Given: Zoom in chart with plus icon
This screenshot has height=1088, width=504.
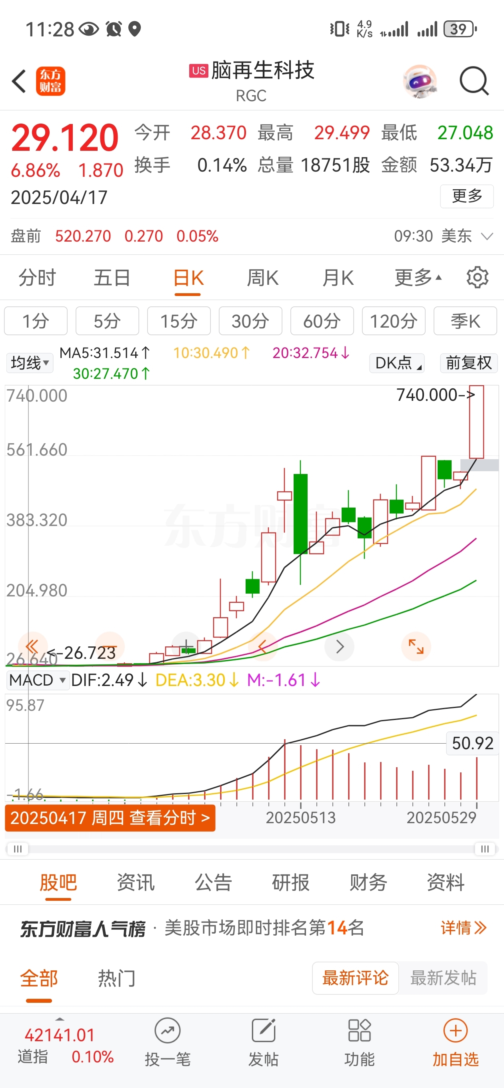Looking at the screenshot, I should pyautogui.click(x=186, y=646).
